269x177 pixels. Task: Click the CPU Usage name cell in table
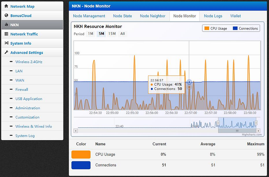(x=105, y=154)
